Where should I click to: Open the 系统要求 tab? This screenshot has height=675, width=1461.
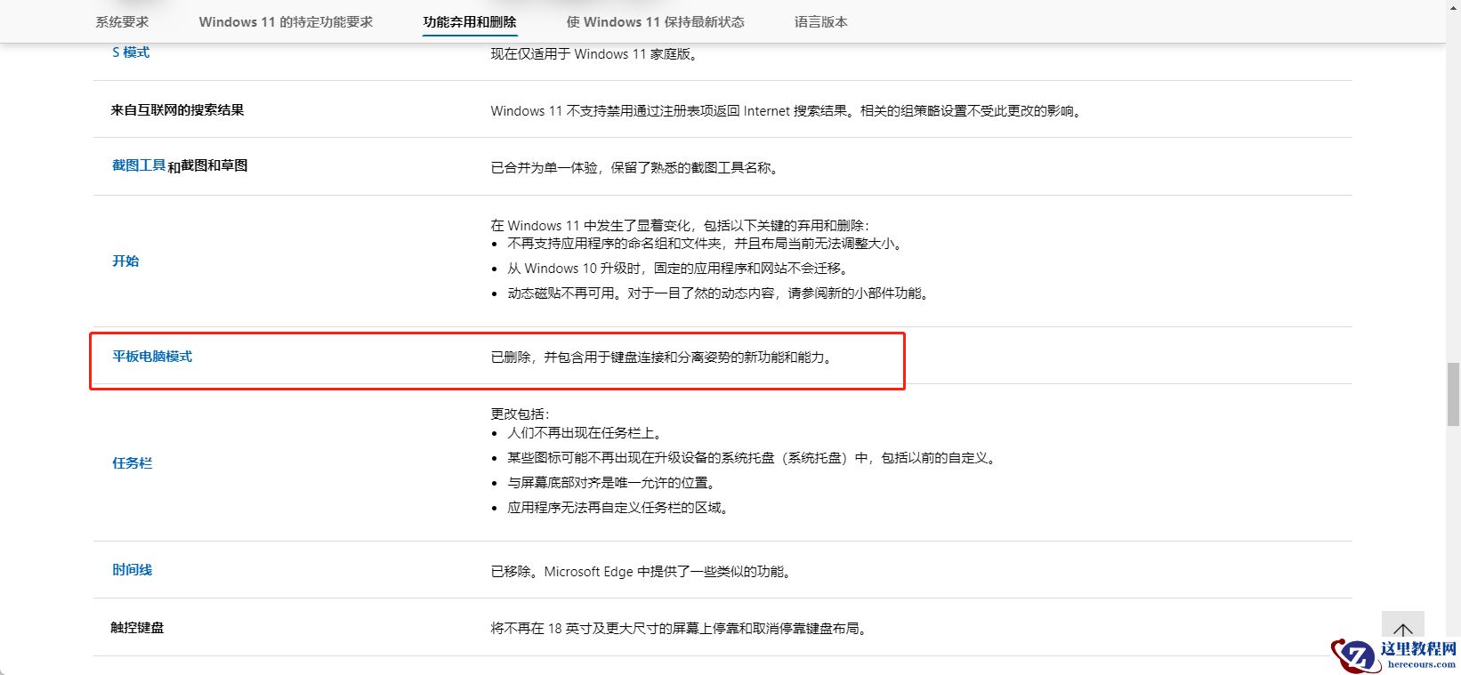pos(122,22)
